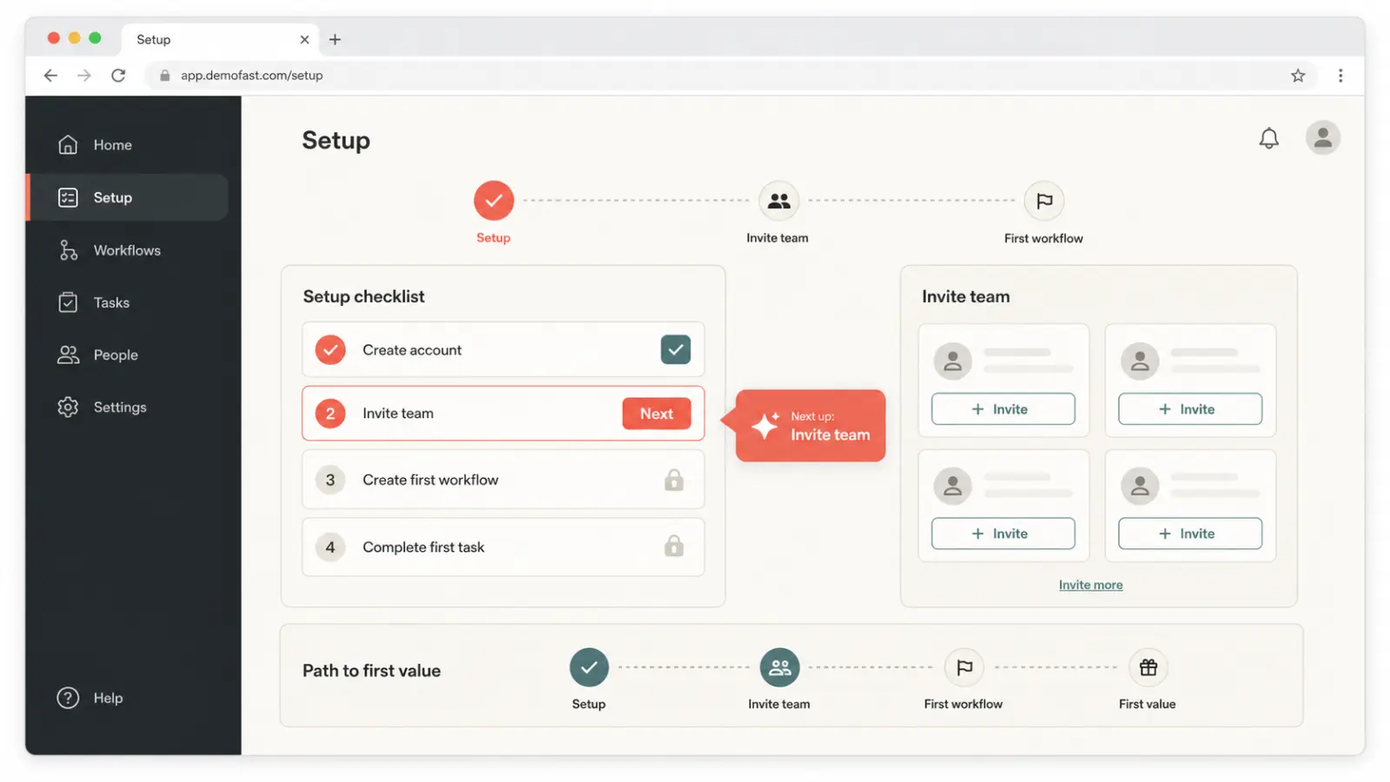Select Create first workflow checklist text
The height and width of the screenshot is (782, 1390).
coord(430,480)
